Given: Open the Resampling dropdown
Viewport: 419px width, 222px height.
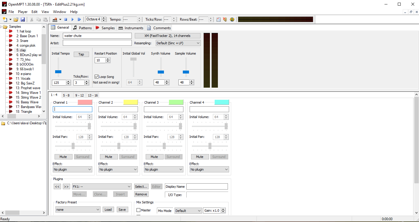Looking at the screenshot, I should 178,43.
